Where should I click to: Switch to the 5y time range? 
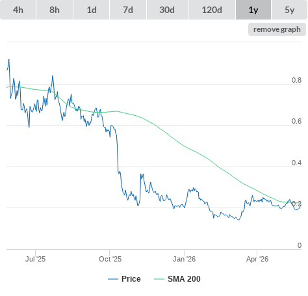(x=289, y=10)
